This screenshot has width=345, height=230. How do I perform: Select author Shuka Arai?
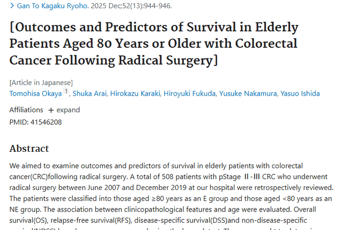coord(91,93)
